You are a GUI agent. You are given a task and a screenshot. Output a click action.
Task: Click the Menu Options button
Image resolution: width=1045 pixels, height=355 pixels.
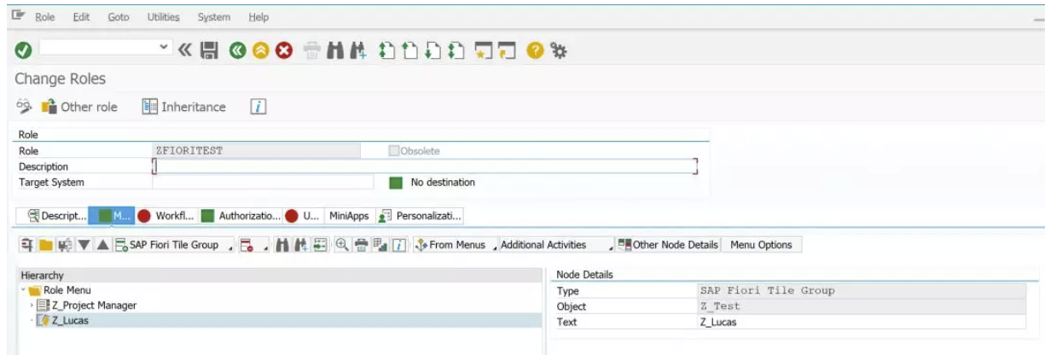pyautogui.click(x=762, y=245)
